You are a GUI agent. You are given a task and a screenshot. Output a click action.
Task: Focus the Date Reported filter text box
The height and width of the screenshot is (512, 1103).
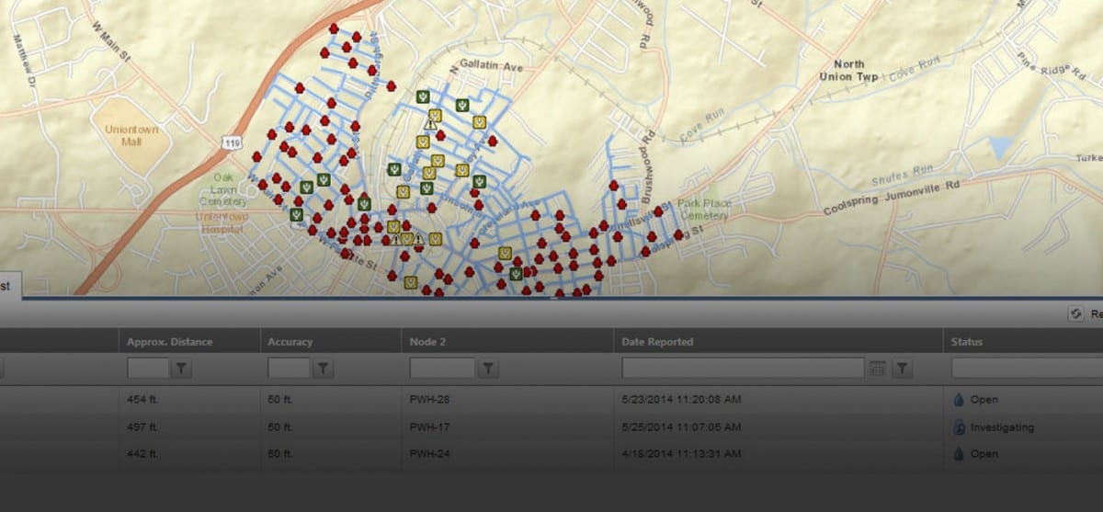click(x=743, y=369)
